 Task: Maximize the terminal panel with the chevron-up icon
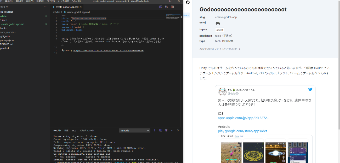point(172,130)
